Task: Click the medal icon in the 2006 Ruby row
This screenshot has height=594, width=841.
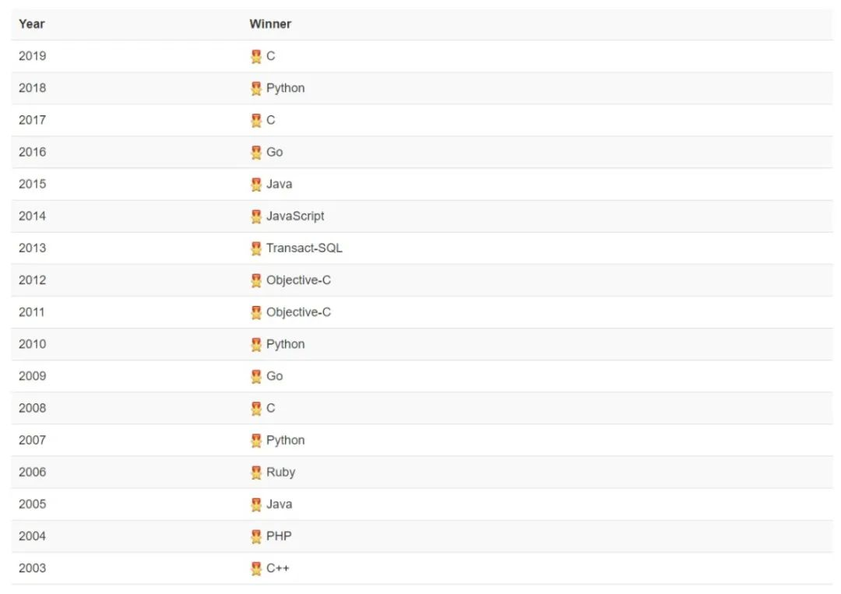Action: 256,473
